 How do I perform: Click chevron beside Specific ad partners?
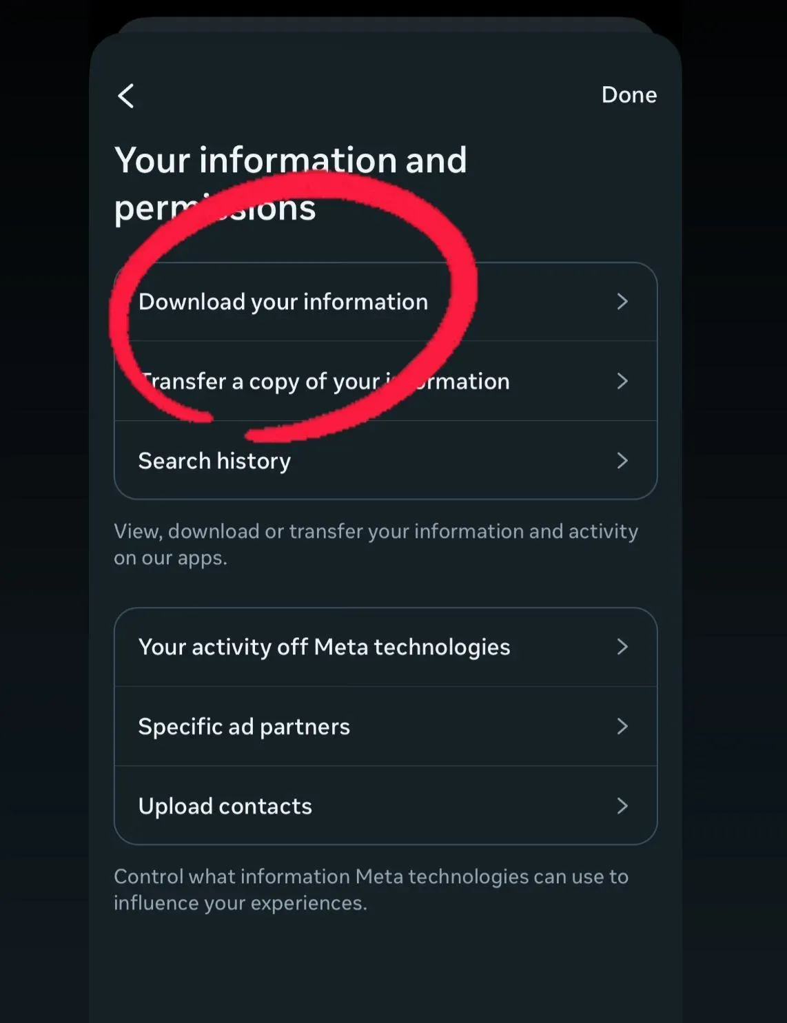click(x=622, y=727)
